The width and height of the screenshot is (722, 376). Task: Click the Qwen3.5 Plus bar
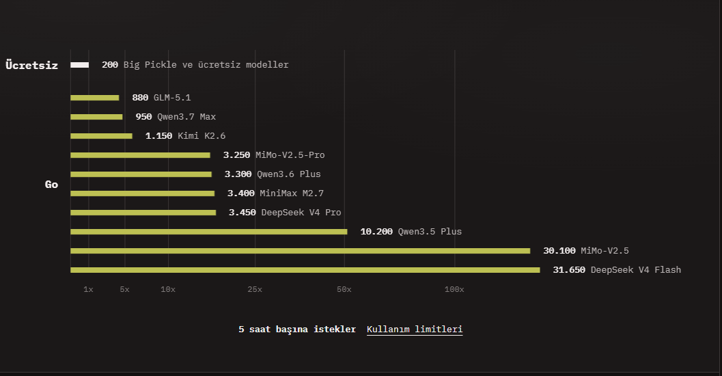tap(208, 232)
